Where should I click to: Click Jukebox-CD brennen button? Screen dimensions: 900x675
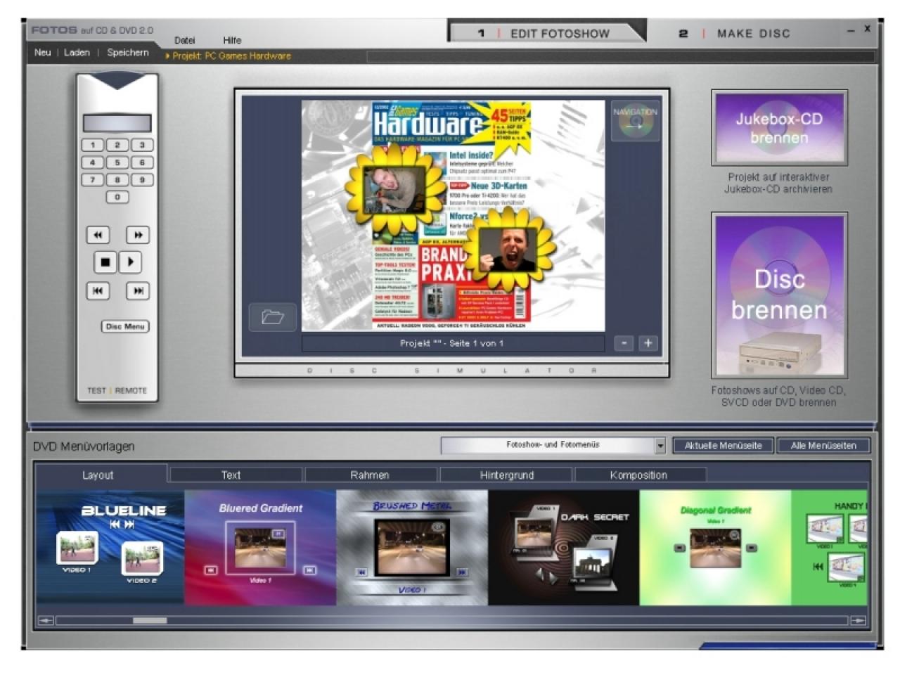pyautogui.click(x=779, y=128)
